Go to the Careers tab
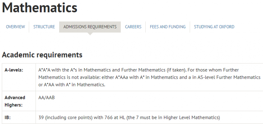263x124 pixels. [x=133, y=27]
